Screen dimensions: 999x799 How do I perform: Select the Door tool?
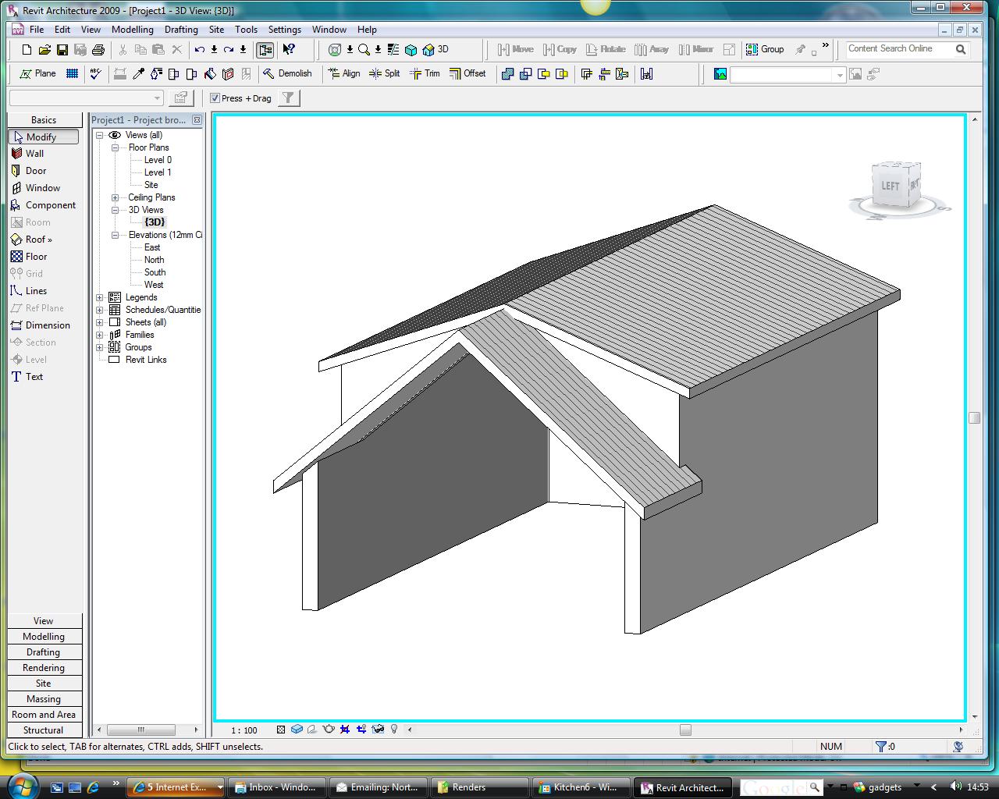click(x=35, y=171)
